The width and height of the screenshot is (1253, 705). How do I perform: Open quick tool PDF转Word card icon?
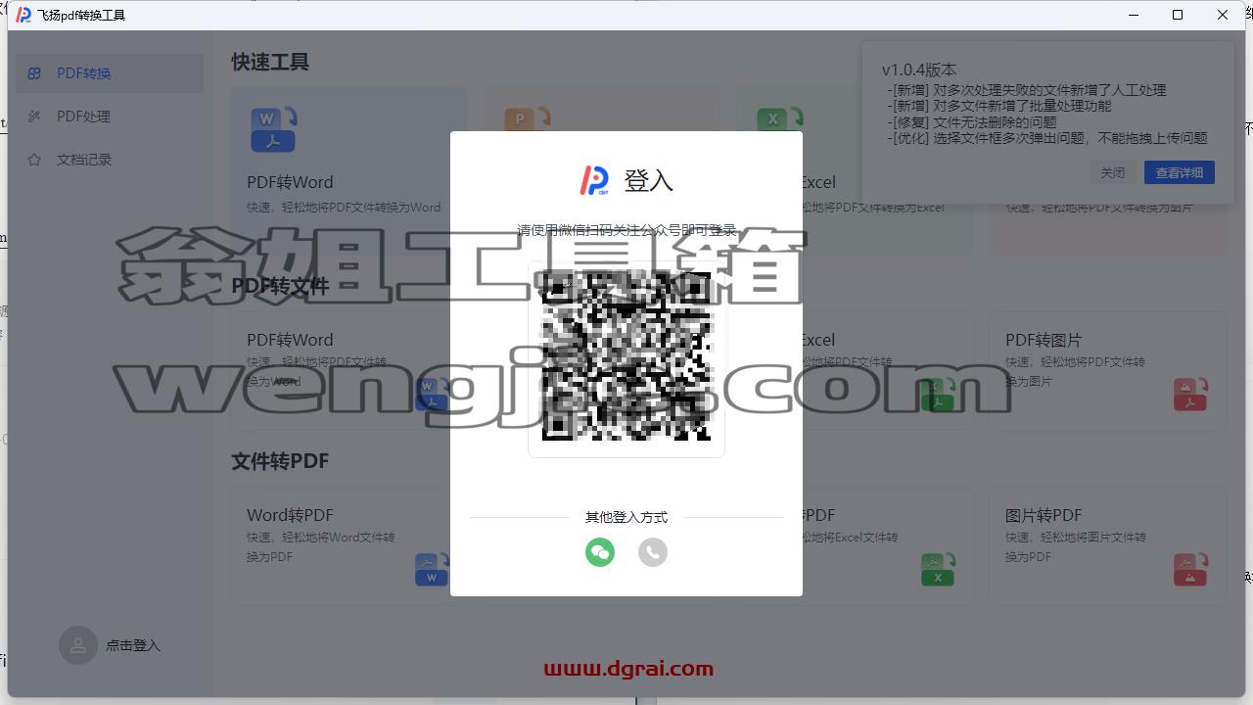click(273, 130)
